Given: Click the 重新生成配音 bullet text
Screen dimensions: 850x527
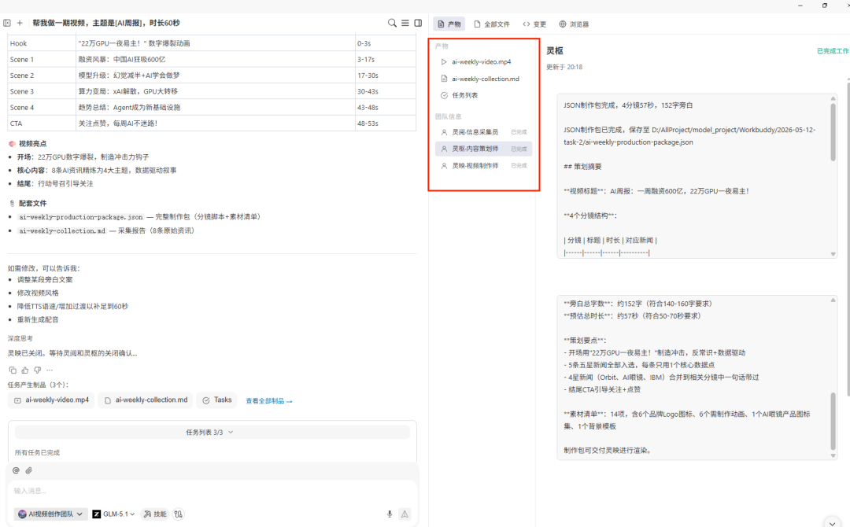Looking at the screenshot, I should tap(38, 319).
